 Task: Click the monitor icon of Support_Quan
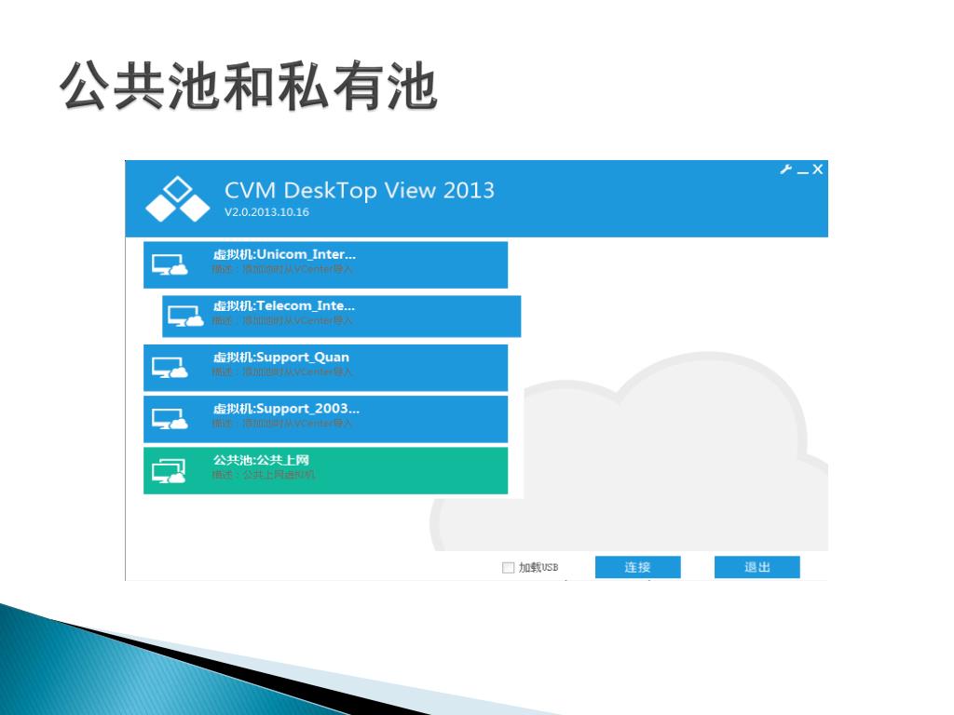coord(170,368)
